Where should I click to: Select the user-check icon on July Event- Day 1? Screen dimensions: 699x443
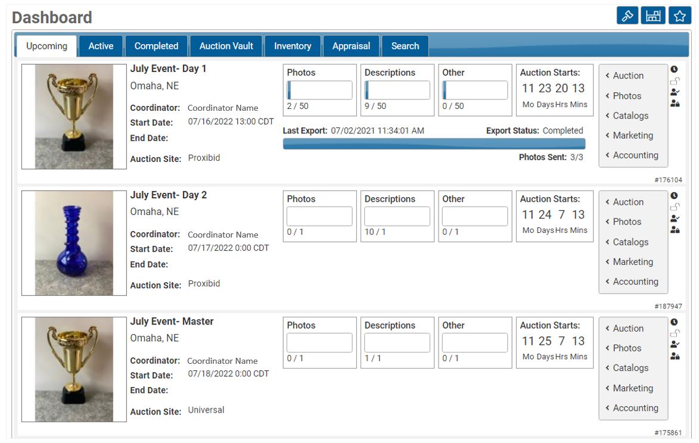point(675,91)
